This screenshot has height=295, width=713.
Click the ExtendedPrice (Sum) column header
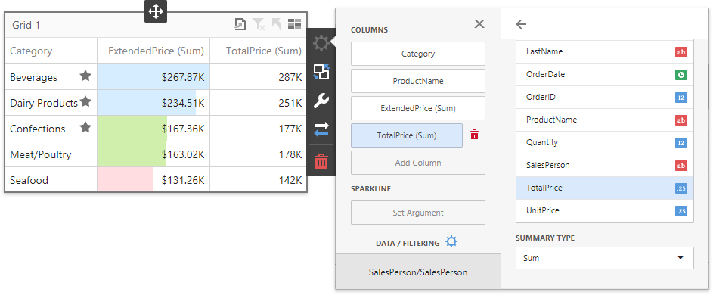point(153,51)
